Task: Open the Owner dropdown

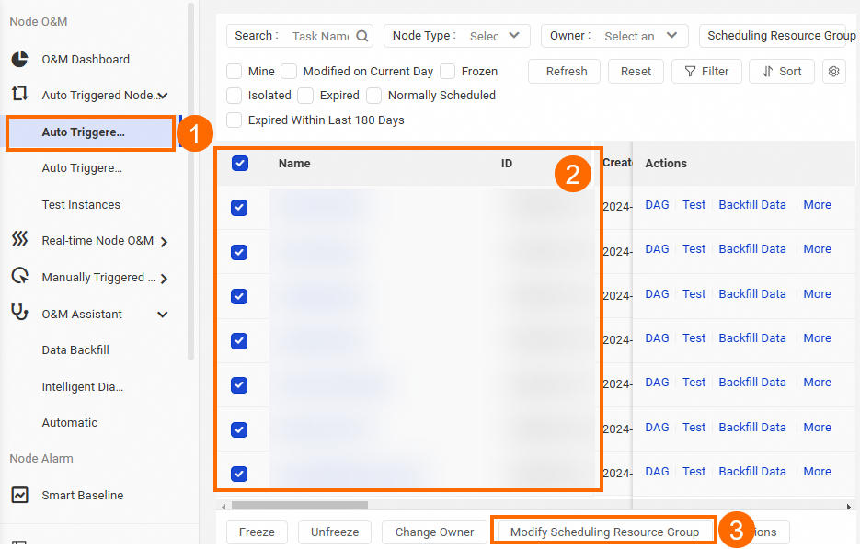Action: click(x=614, y=36)
